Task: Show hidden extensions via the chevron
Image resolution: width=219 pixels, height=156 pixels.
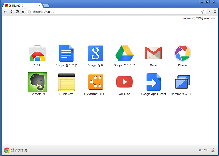Action: click(x=209, y=12)
